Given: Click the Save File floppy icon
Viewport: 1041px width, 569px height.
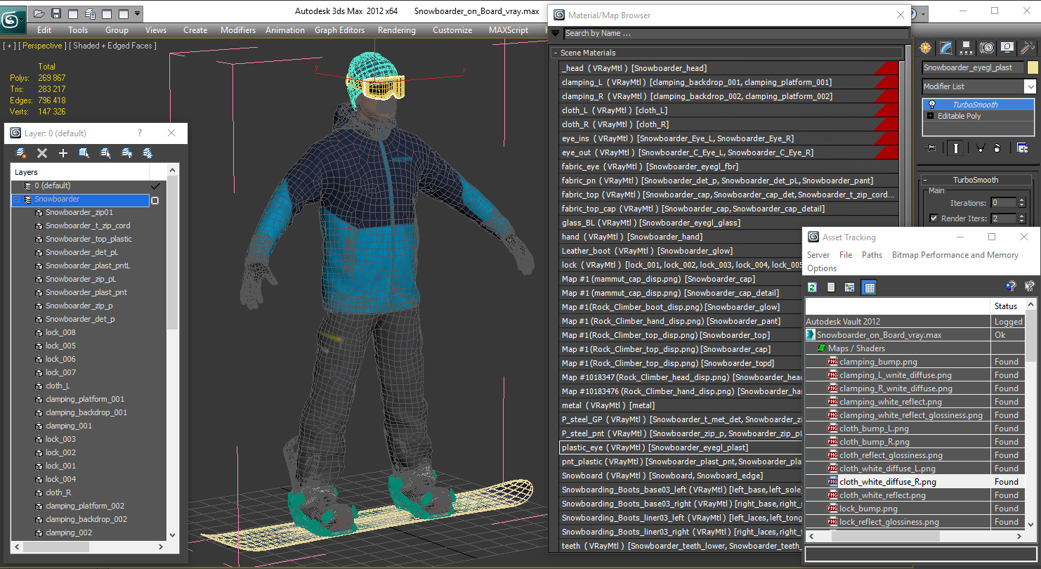Looking at the screenshot, I should pyautogui.click(x=56, y=13).
